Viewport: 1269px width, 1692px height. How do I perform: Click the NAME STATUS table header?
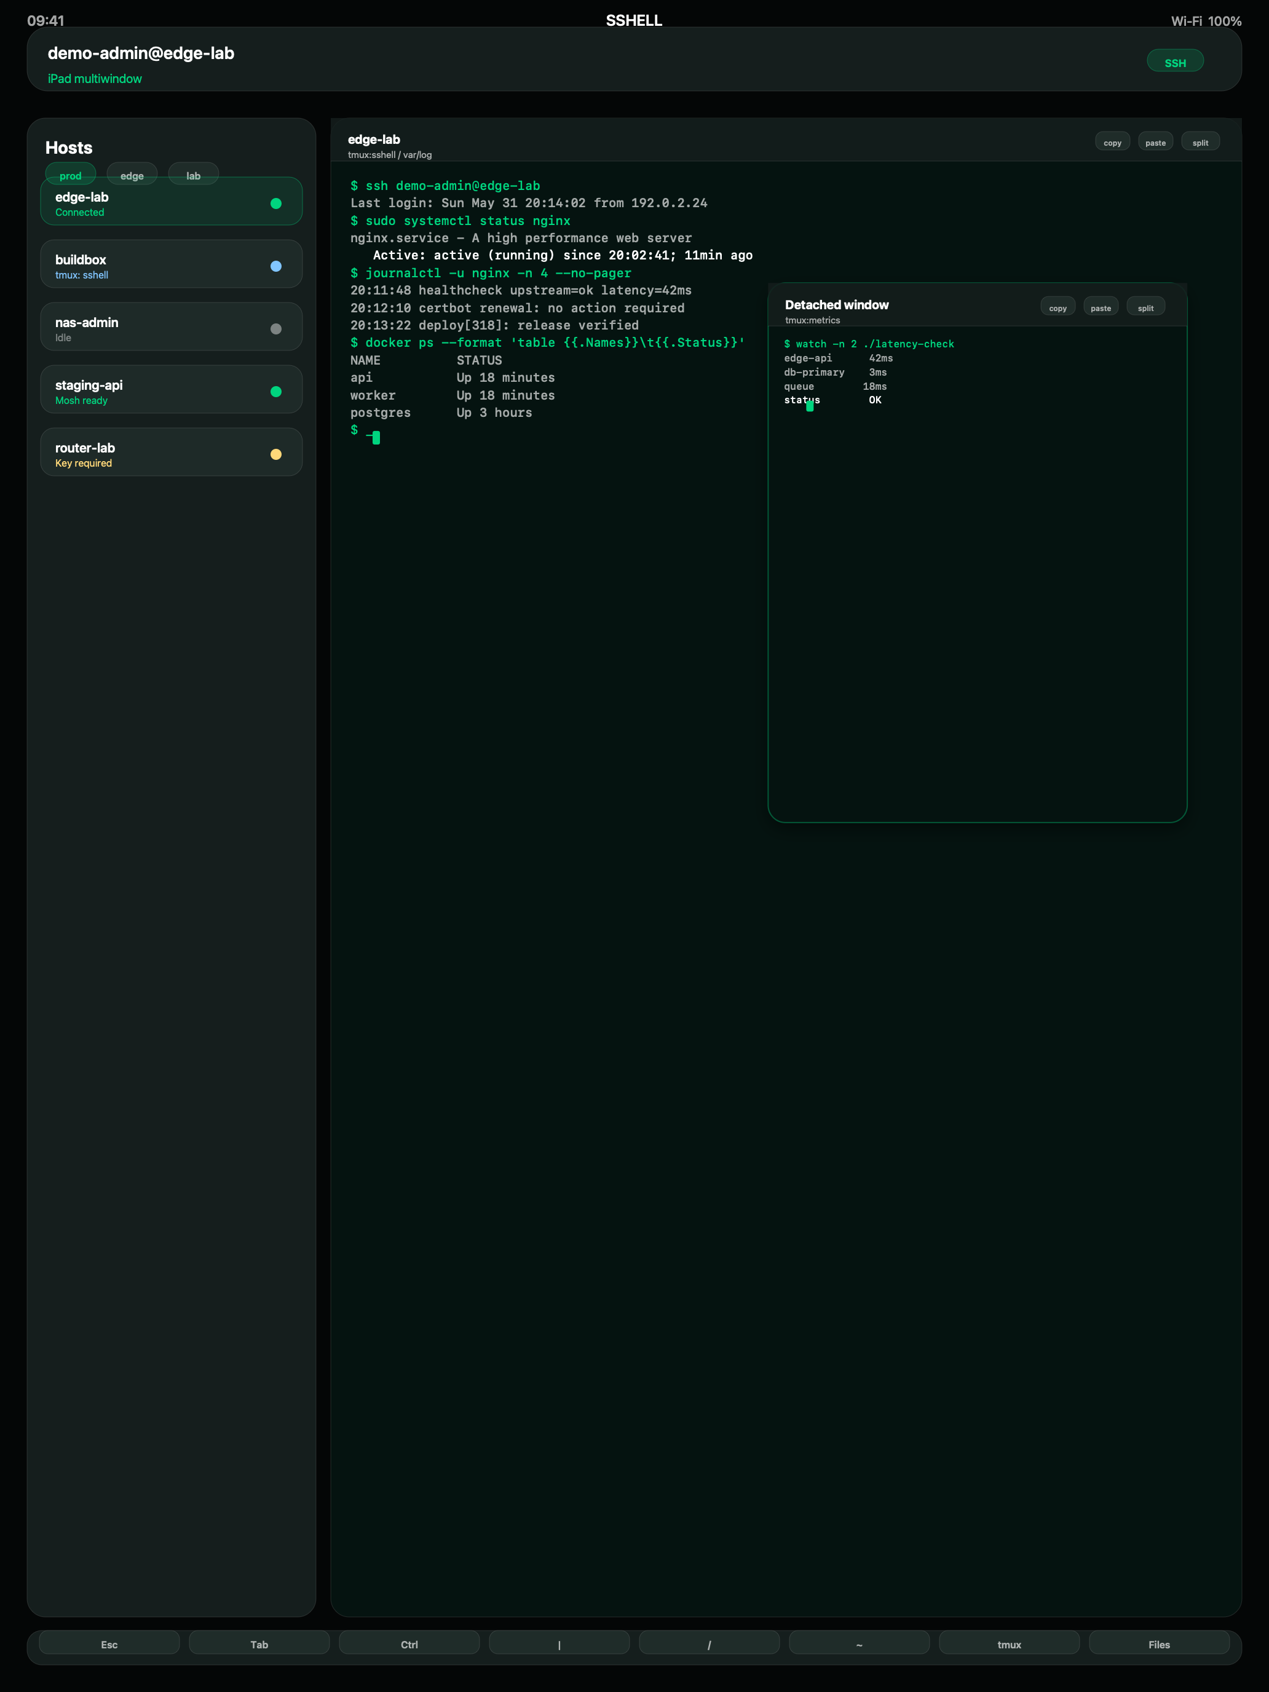(426, 360)
